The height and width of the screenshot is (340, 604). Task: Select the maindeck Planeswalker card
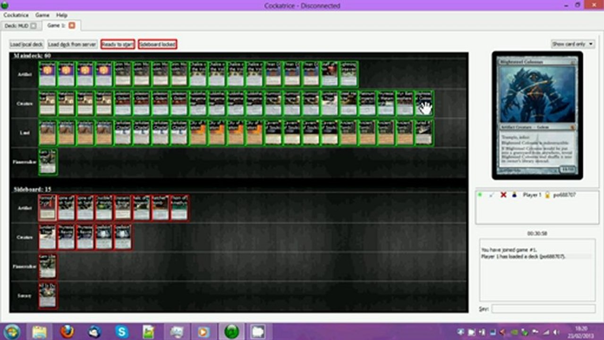point(48,161)
